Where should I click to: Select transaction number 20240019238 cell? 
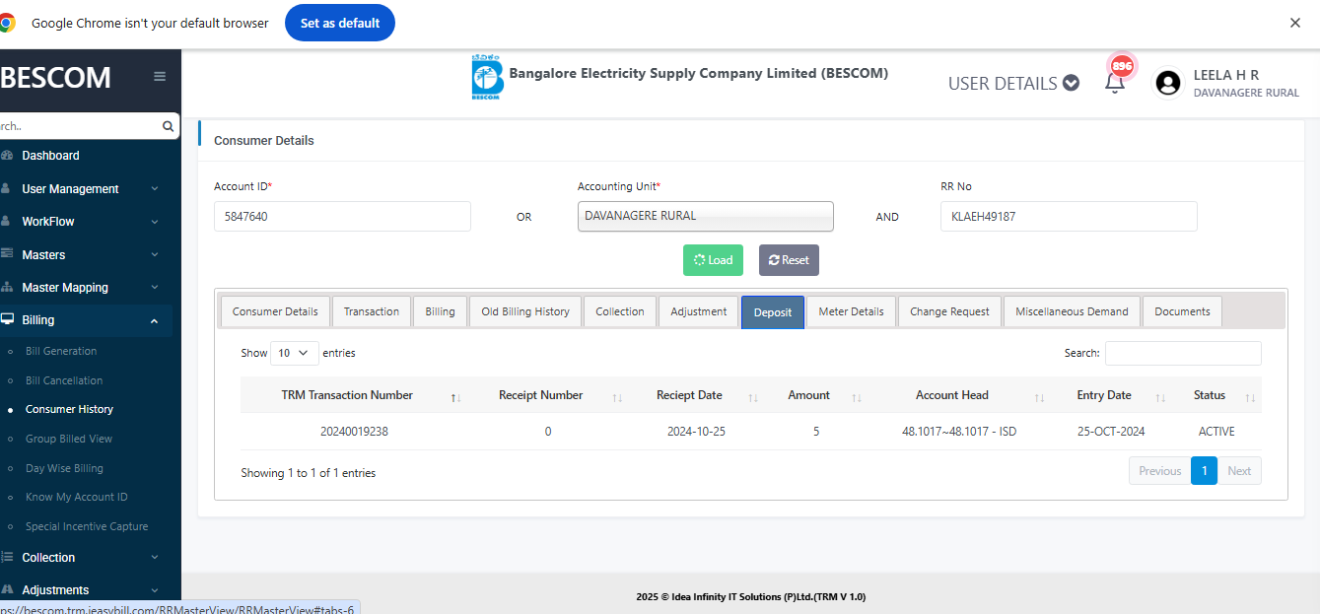[354, 432]
